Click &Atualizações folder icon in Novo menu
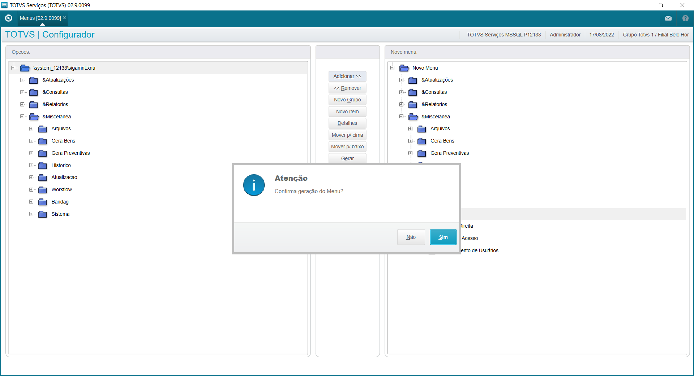The image size is (694, 376). click(x=413, y=80)
